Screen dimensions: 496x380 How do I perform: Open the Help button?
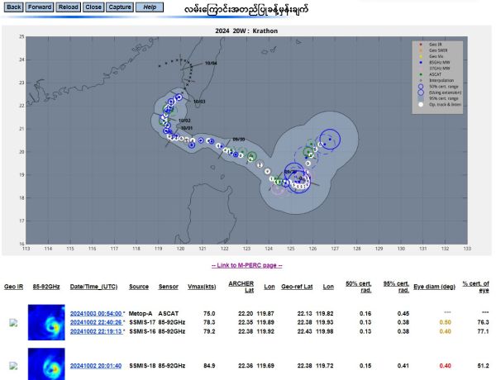[x=150, y=7]
